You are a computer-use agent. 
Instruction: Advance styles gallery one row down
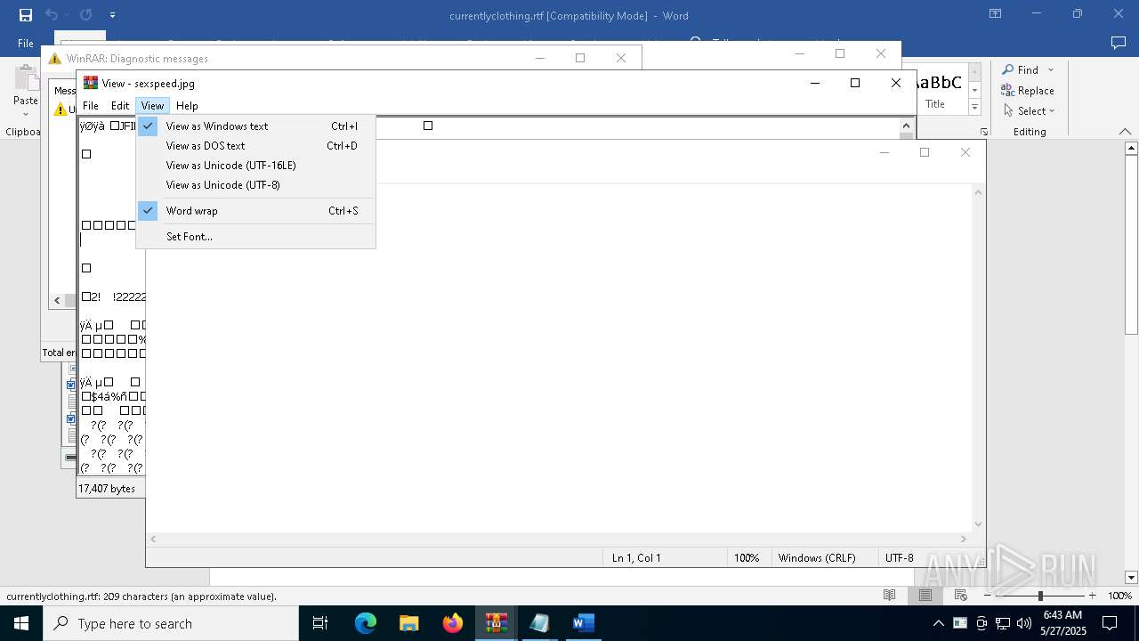(974, 90)
